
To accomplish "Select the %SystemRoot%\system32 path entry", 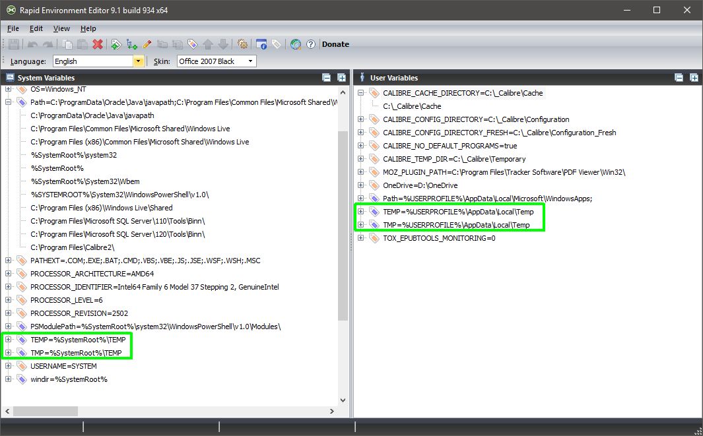I will [73, 155].
